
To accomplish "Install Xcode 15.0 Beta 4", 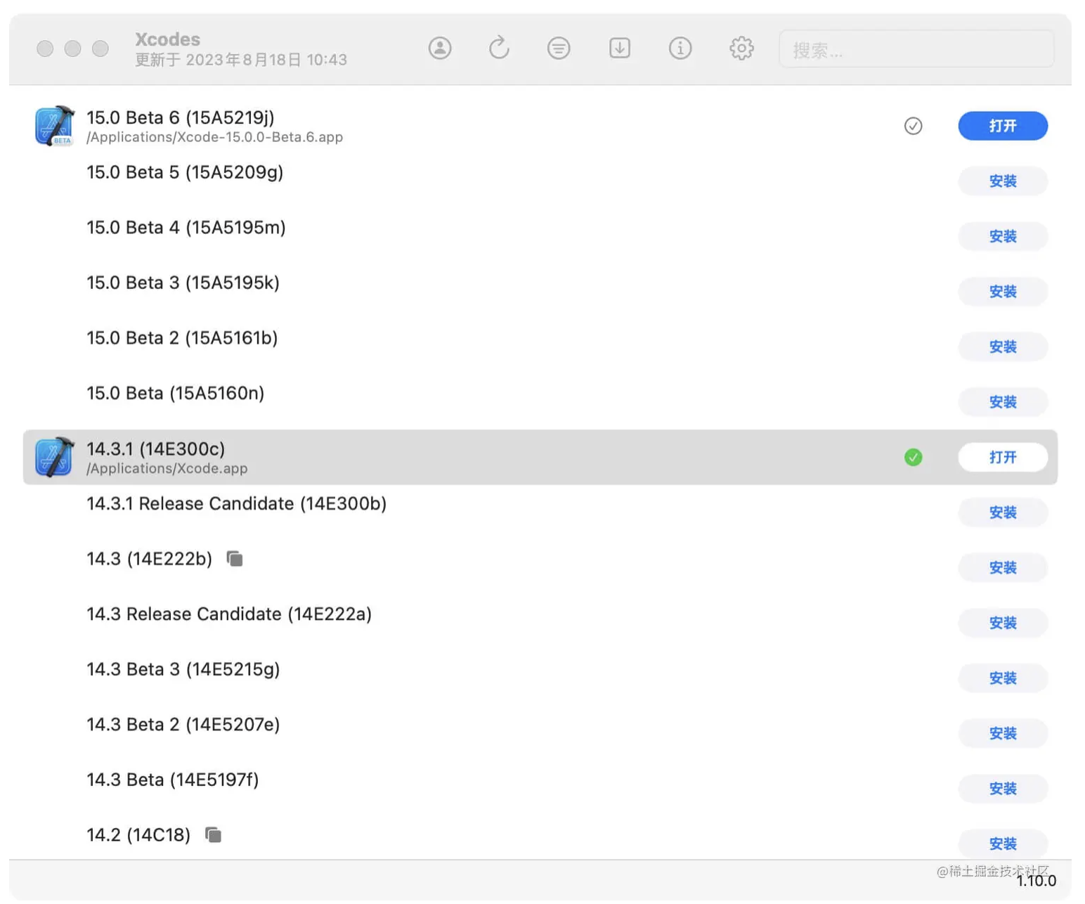I will point(1003,236).
